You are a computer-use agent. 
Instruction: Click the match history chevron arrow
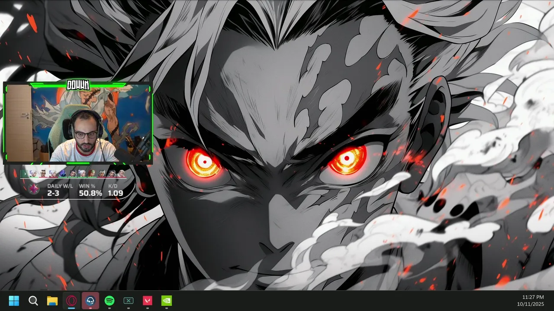pyautogui.click(x=25, y=174)
